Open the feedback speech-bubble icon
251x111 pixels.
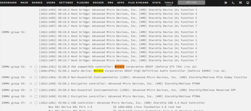tap(240, 3)
